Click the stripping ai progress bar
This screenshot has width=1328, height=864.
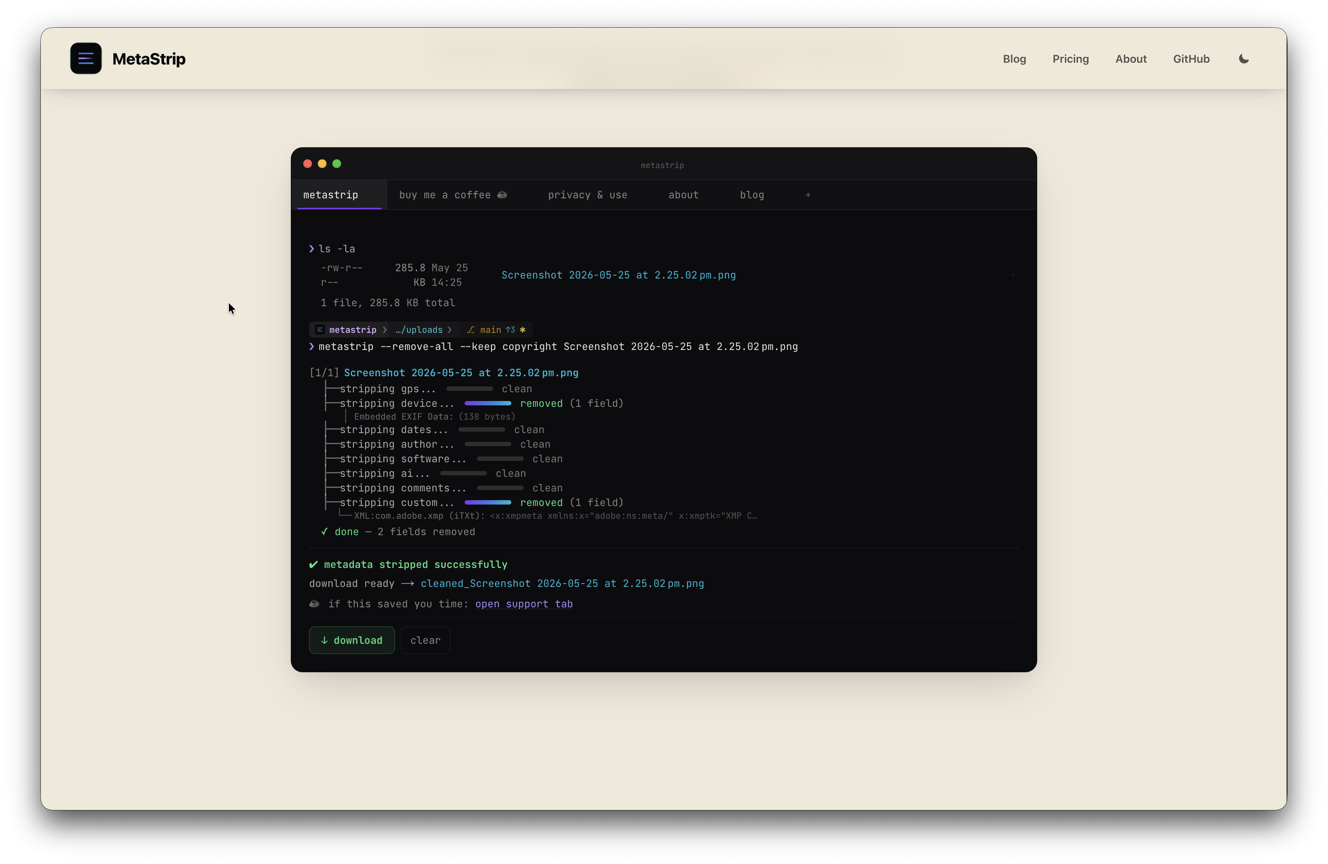pyautogui.click(x=463, y=473)
